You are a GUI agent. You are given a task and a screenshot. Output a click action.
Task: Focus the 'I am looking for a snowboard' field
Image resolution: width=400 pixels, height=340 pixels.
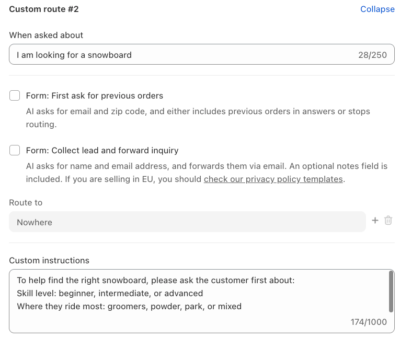(178, 55)
